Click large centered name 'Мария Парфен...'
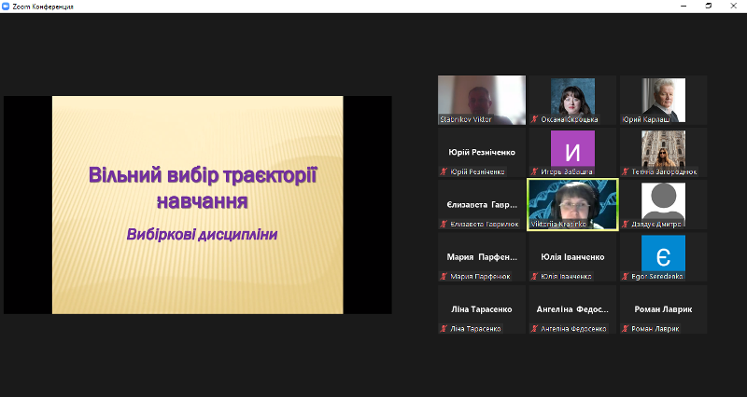Viewport: 747px width, 397px height. pos(482,256)
